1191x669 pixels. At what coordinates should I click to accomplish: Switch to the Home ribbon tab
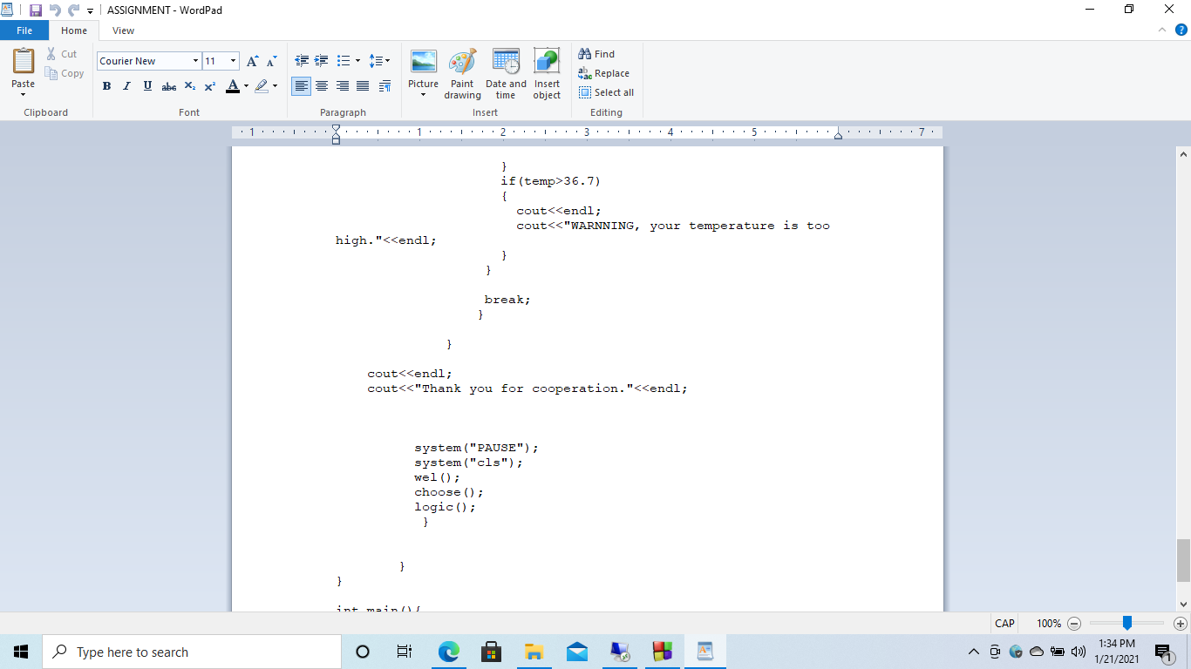coord(74,30)
